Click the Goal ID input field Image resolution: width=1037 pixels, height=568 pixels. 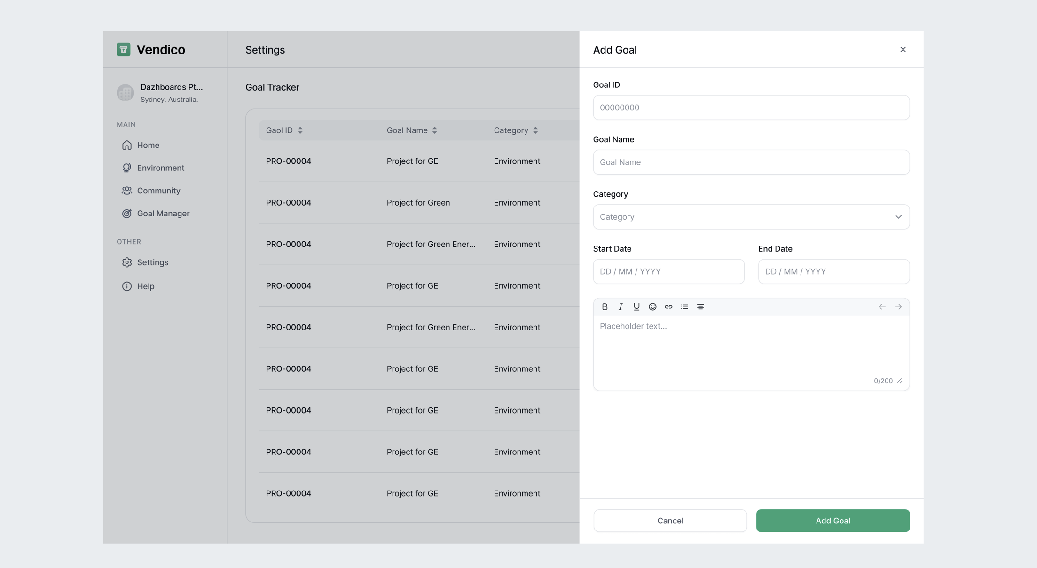click(x=751, y=107)
